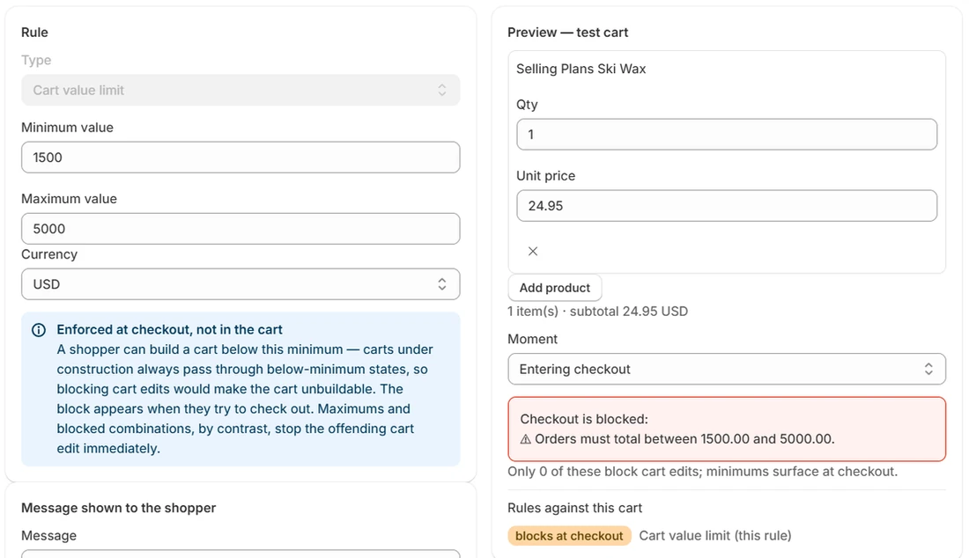Click the Preview — test cart heading
Viewport: 969px width, 558px height.
tap(568, 32)
